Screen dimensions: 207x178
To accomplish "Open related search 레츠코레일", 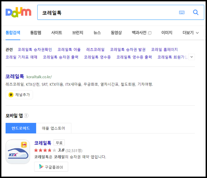I will tap(95, 50).
